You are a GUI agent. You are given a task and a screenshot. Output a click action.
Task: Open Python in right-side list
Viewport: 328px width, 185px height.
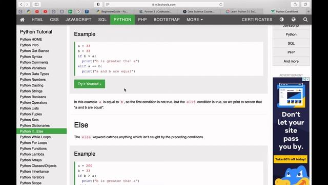pos(291,34)
